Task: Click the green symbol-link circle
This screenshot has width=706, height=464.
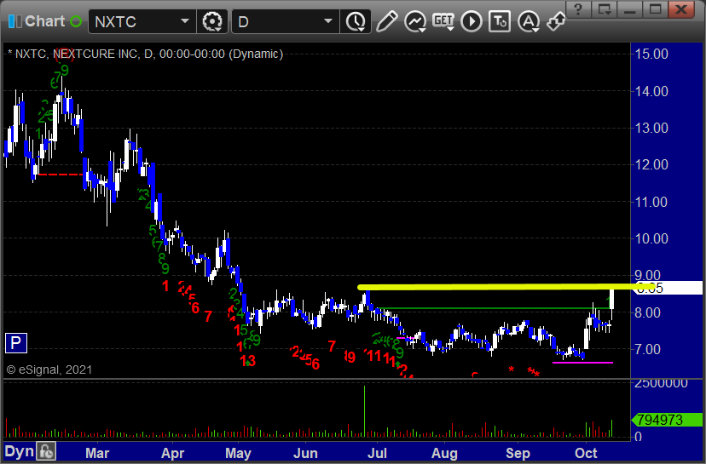Action: pyautogui.click(x=76, y=21)
